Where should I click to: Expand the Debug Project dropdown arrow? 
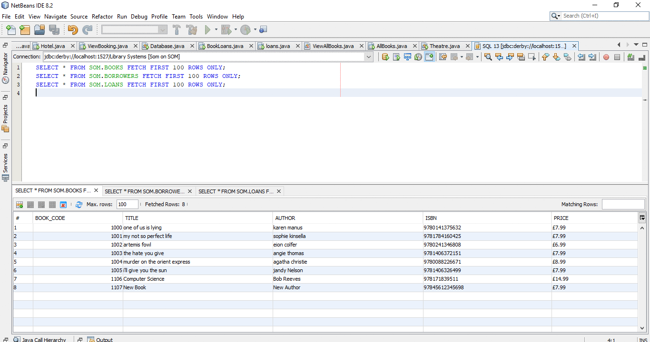[x=236, y=30]
